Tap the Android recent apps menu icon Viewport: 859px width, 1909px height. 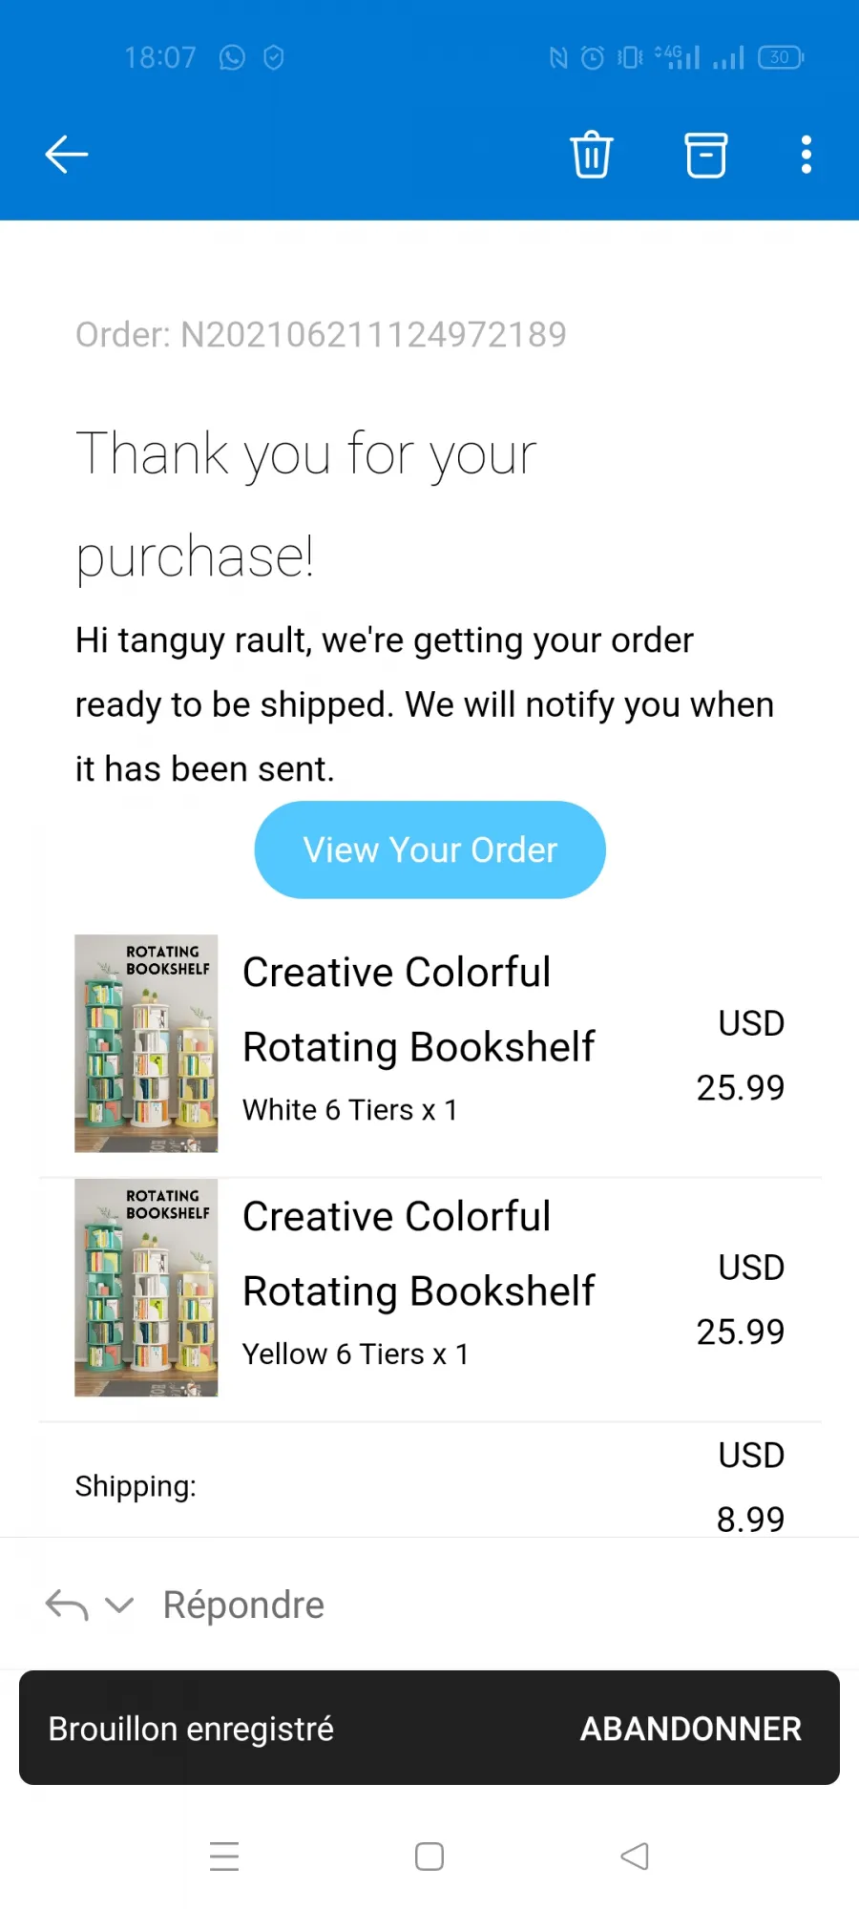click(x=224, y=1857)
